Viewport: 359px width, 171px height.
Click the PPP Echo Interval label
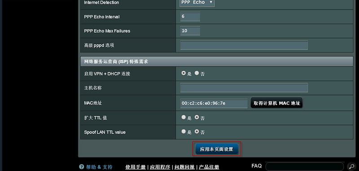pyautogui.click(x=102, y=17)
